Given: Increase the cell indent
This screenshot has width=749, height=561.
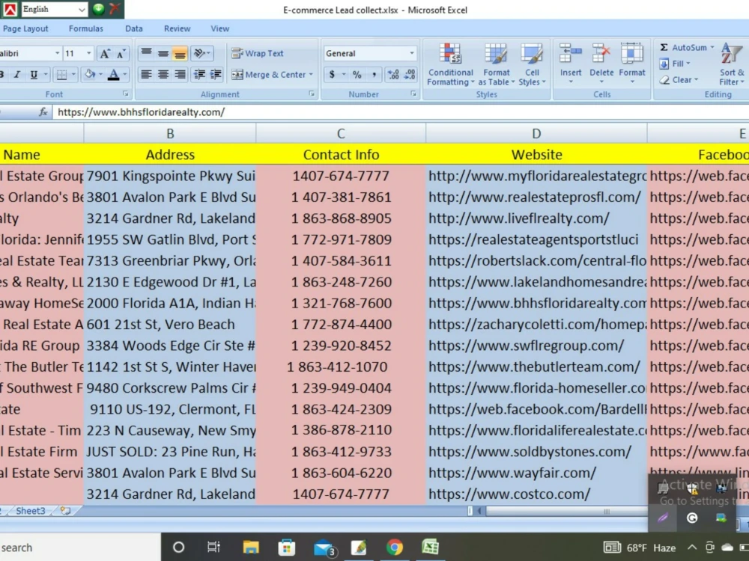Looking at the screenshot, I should point(216,74).
